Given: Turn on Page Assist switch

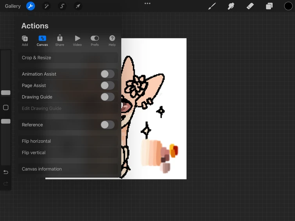Looking at the screenshot, I should click(x=107, y=86).
